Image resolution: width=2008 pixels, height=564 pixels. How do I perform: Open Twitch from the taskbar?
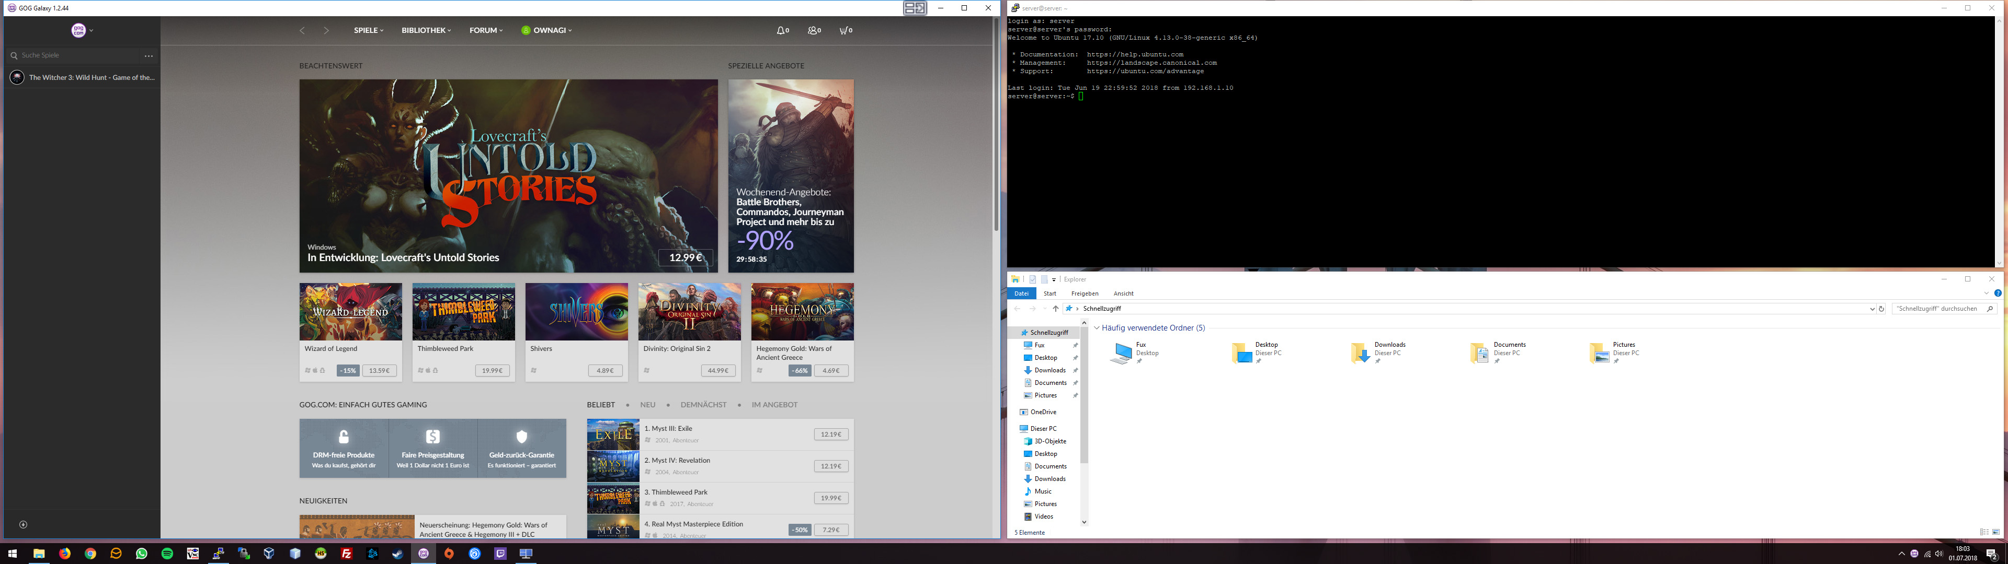500,554
